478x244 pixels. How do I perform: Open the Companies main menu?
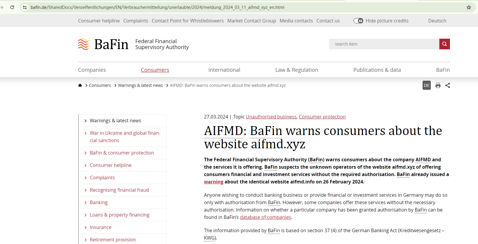(x=92, y=70)
